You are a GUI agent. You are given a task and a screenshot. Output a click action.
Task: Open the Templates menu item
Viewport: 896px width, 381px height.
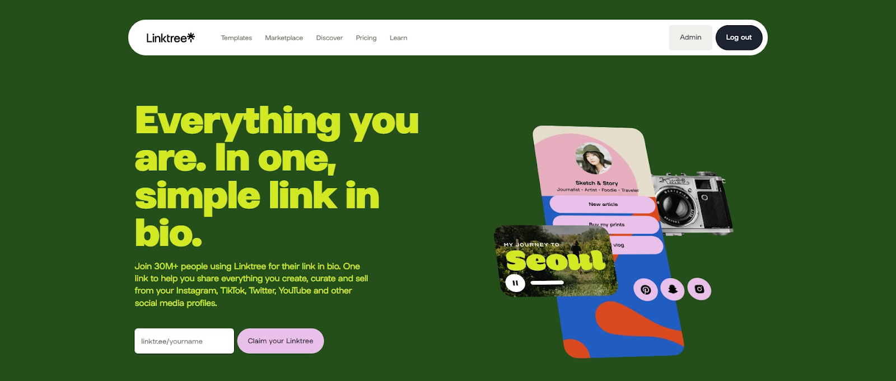coord(236,38)
